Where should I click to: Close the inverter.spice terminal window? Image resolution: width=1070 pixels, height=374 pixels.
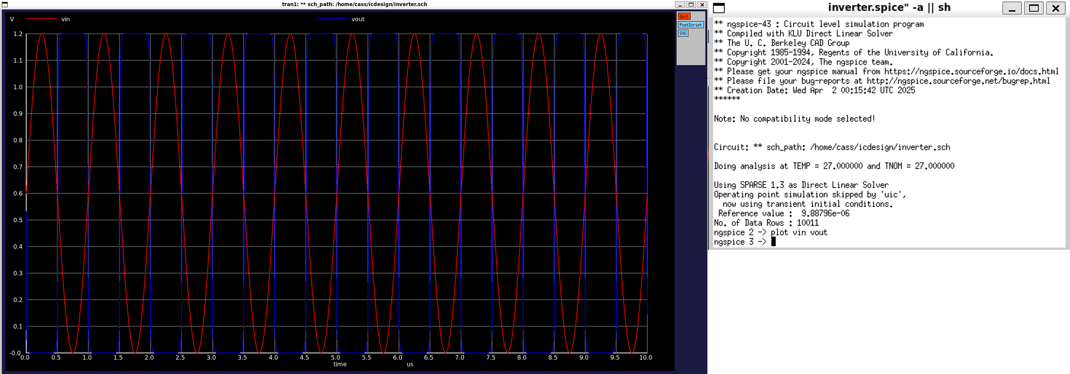(x=1056, y=8)
